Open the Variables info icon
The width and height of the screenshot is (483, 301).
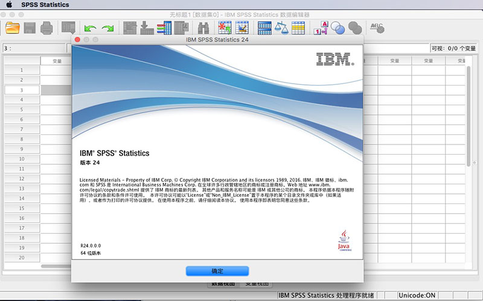tap(164, 28)
